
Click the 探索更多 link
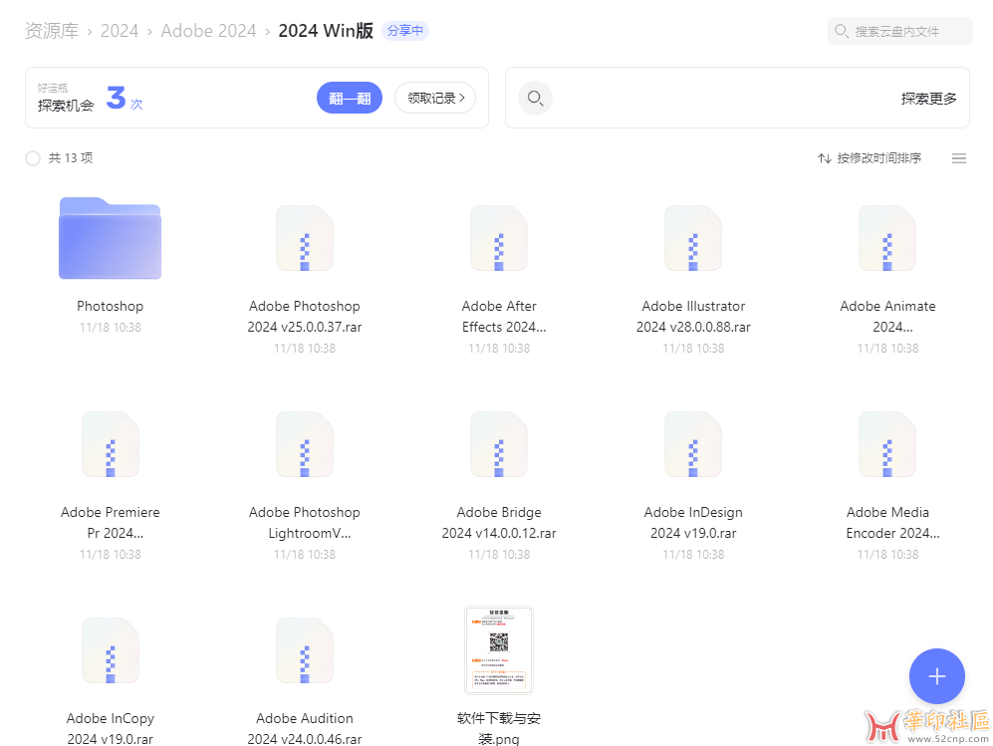pos(928,99)
